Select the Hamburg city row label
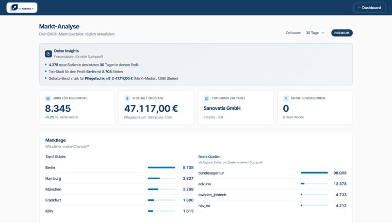This screenshot has height=223, width=392. (53, 178)
